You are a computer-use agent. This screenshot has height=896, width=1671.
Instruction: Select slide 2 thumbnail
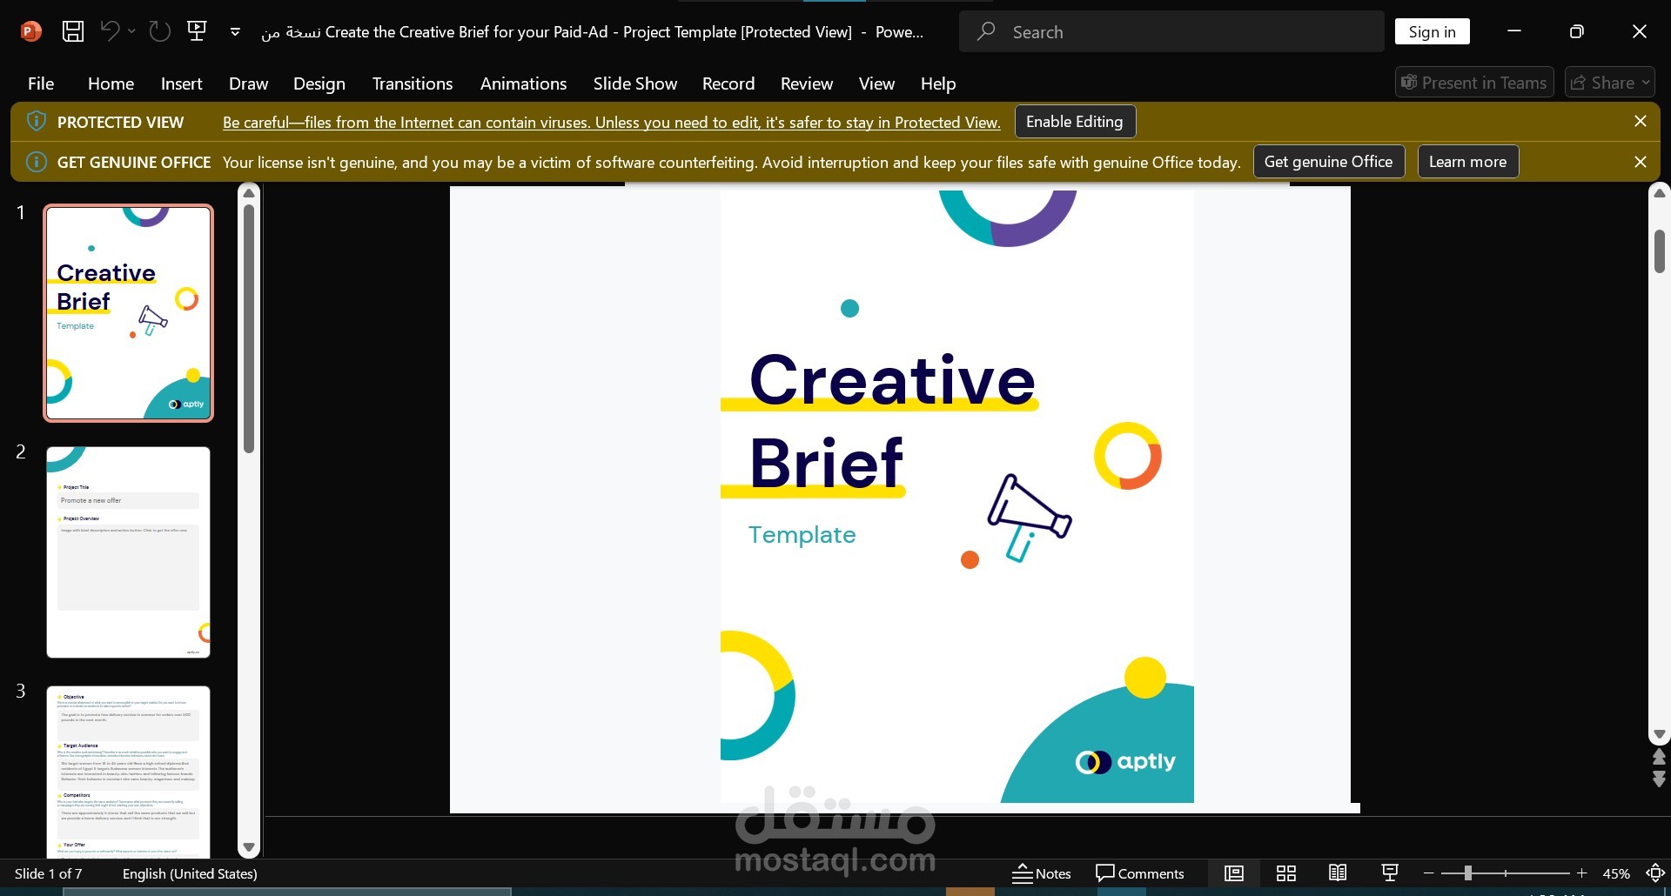(x=129, y=552)
